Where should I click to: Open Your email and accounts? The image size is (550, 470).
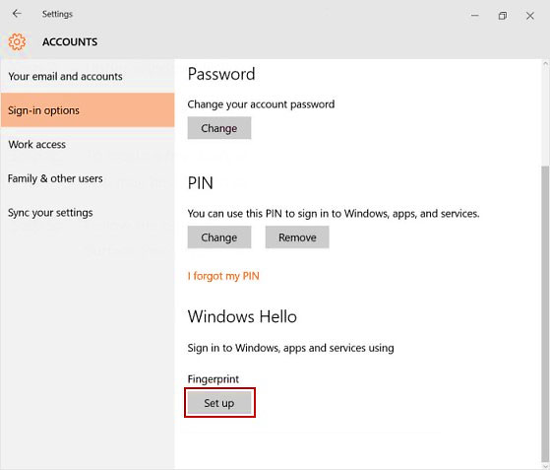(88, 76)
